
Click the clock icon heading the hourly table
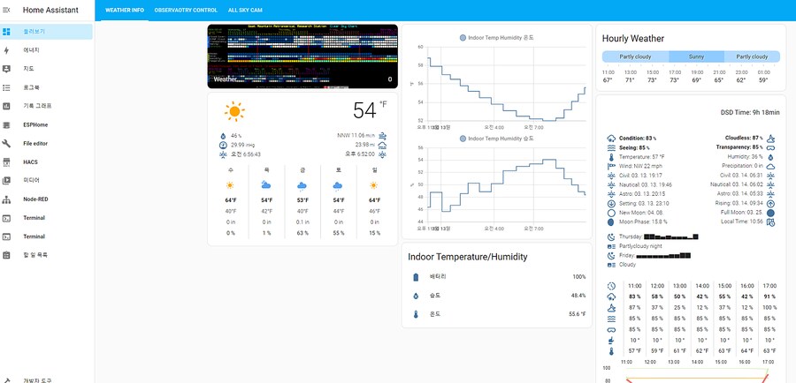pos(611,286)
